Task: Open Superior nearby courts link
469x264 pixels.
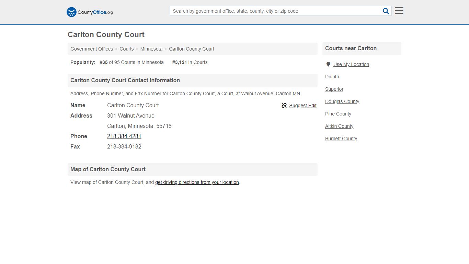Action: 334,89
